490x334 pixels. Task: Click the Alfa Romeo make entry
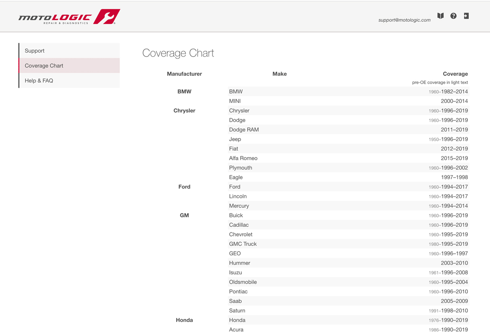point(243,158)
